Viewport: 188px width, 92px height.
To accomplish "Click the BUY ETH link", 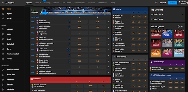I will [163, 3].
